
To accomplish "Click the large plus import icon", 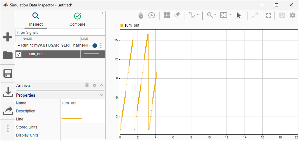I will point(8,37).
